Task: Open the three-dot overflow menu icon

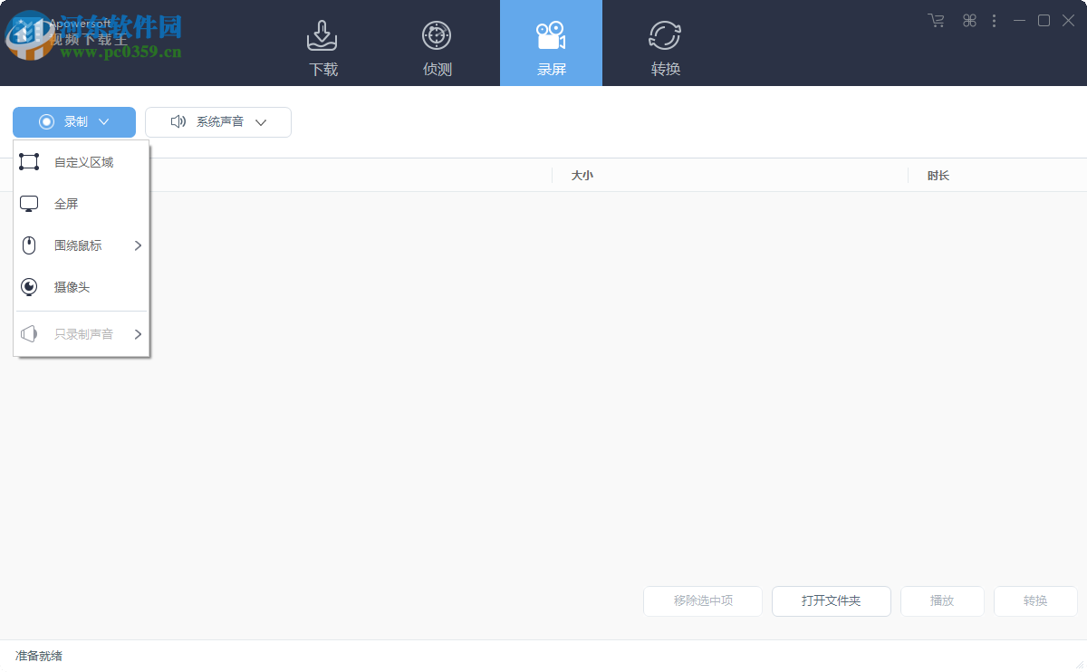Action: 994,20
